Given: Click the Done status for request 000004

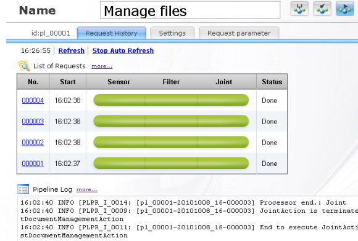Looking at the screenshot, I should click(269, 100).
